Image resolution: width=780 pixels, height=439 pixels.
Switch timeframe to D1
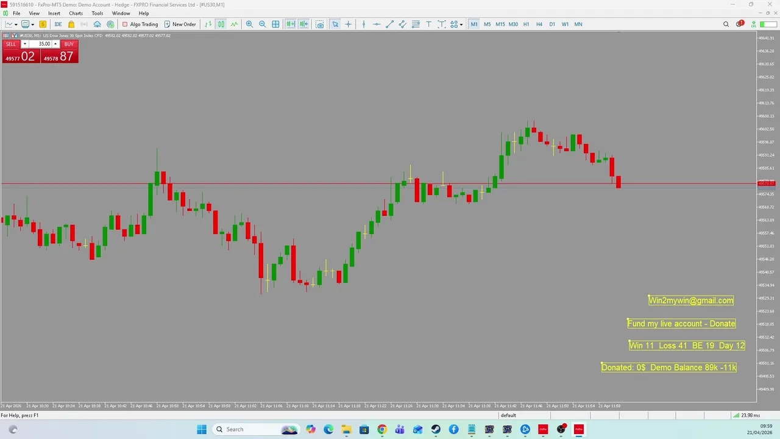pyautogui.click(x=552, y=24)
